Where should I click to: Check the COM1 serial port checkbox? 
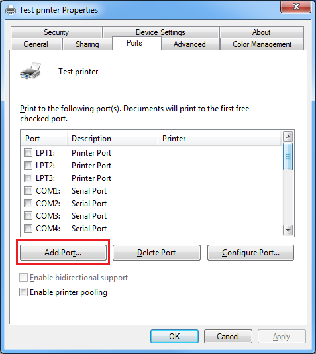pos(28,190)
